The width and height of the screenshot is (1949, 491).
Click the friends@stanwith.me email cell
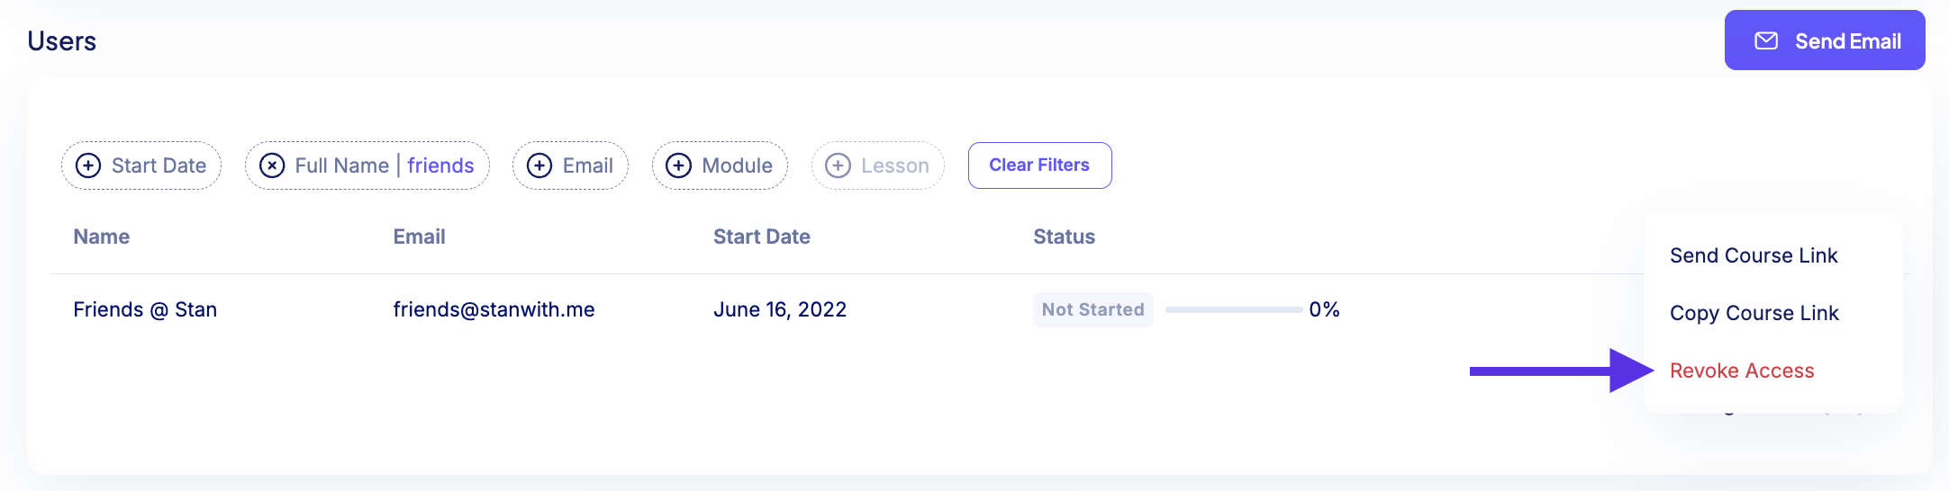click(494, 309)
